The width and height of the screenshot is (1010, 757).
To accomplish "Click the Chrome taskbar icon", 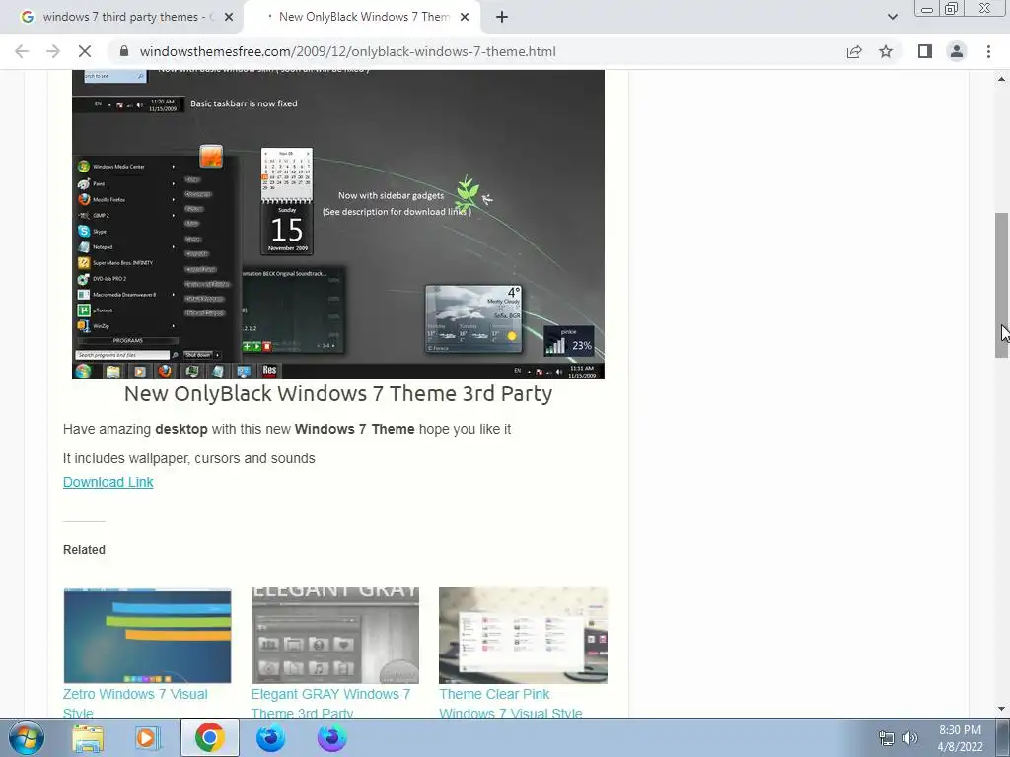I will click(x=209, y=737).
